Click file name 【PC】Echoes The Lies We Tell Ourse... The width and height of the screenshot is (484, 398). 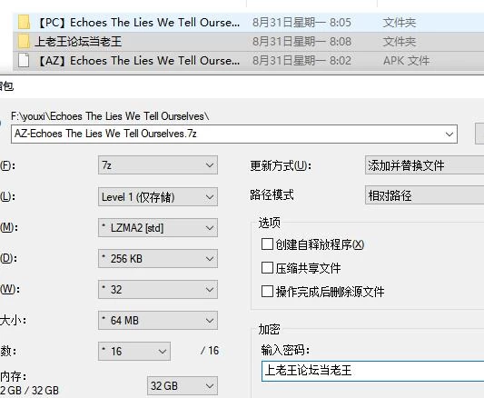tap(138, 22)
